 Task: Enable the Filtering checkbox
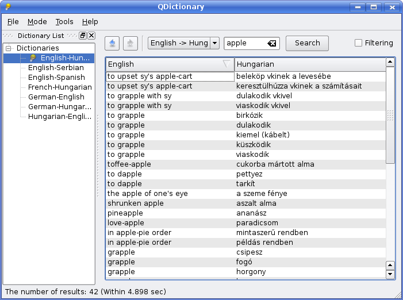click(x=358, y=43)
